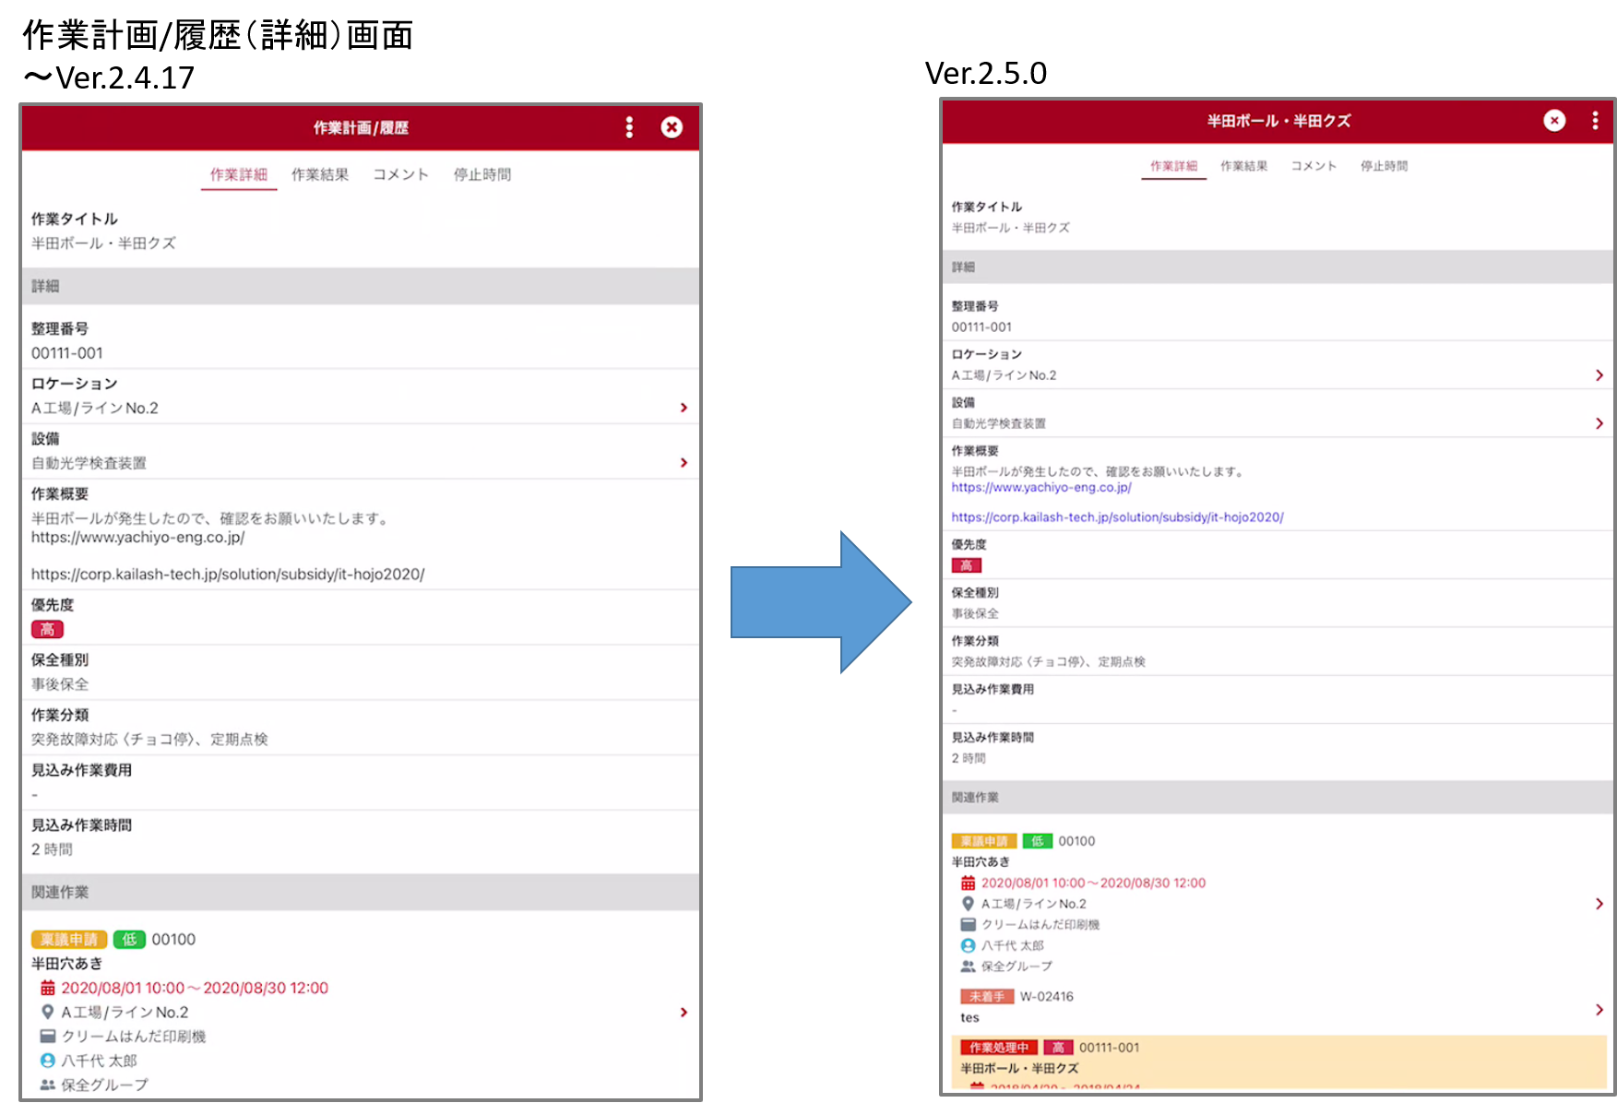Screen dimensions: 1617x1103
Task: Open the three-dot menu in right panel header
Action: click(x=1595, y=121)
